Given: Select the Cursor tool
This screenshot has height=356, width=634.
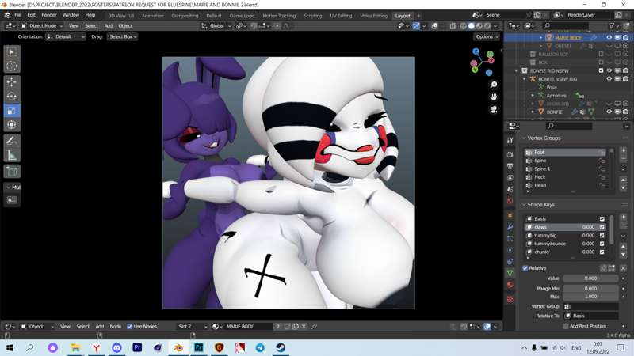Looking at the screenshot, I should point(12,66).
